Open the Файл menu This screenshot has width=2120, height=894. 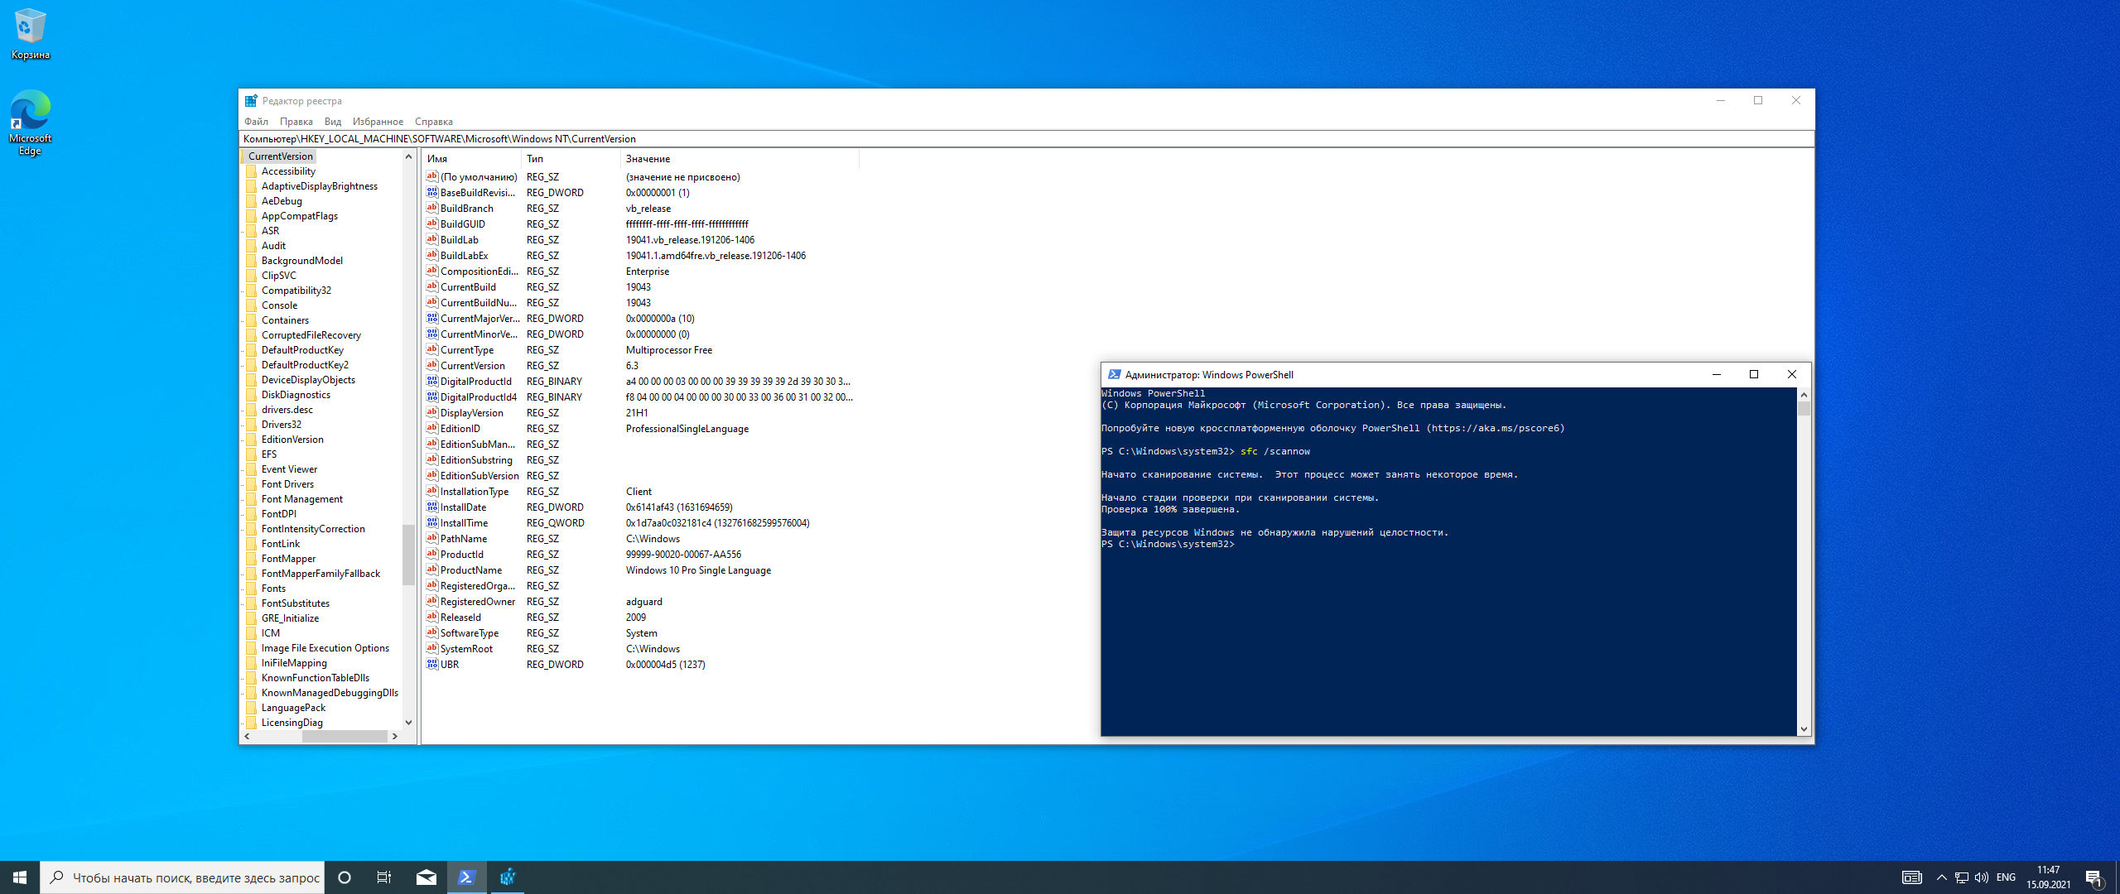point(256,122)
